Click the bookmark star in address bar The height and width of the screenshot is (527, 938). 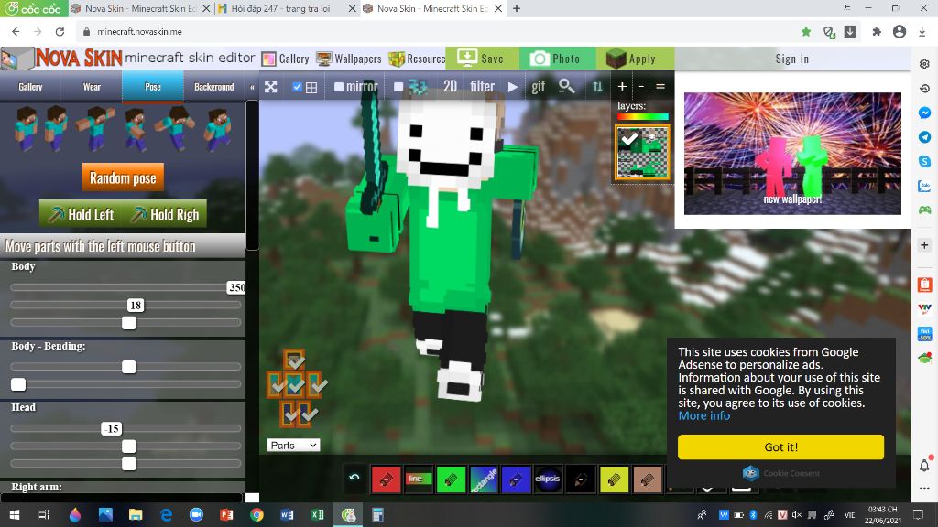point(806,32)
